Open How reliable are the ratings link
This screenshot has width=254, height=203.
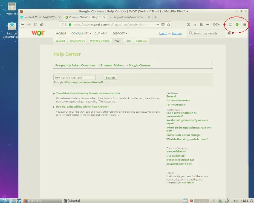(183, 135)
